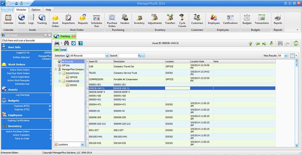This screenshot has height=155, width=302.
Task: Open budget Transactions
Action: point(262,20)
